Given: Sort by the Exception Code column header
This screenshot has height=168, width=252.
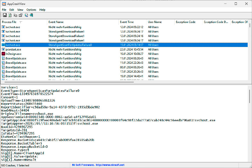Looking at the screenshot, I should click(188, 22).
